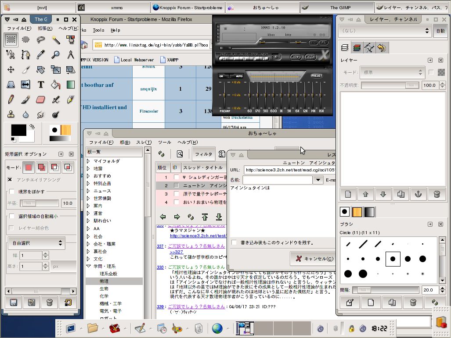Expand the 文化 tree item
The image size is (451, 338).
point(88,259)
